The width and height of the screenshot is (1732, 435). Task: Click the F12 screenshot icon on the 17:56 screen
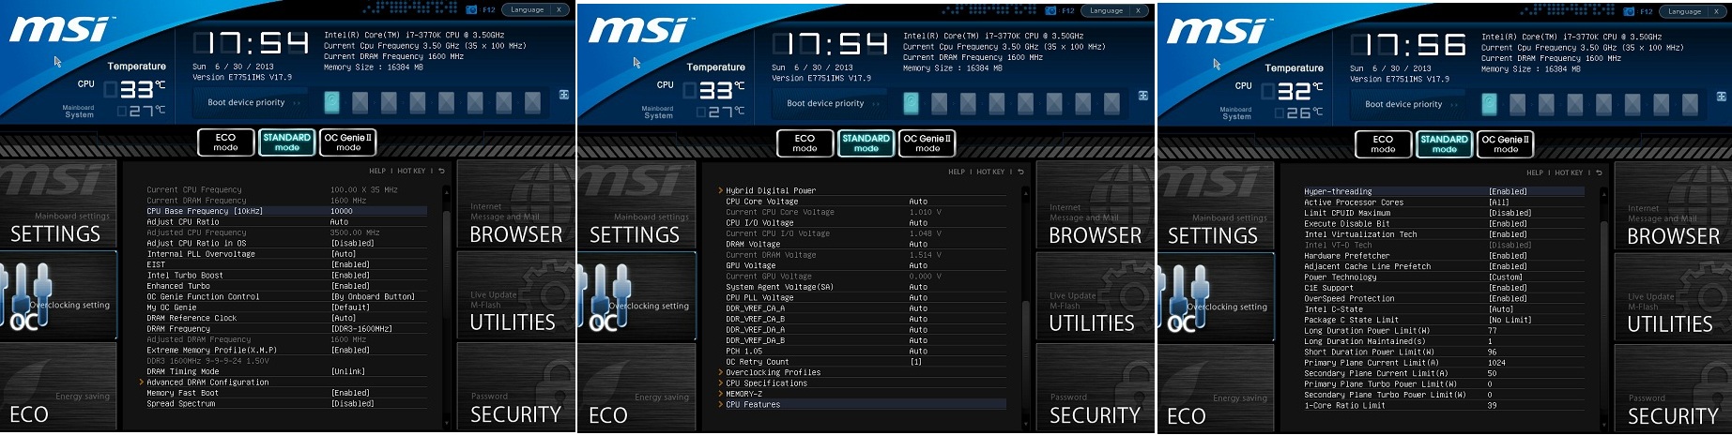pyautogui.click(x=1629, y=11)
